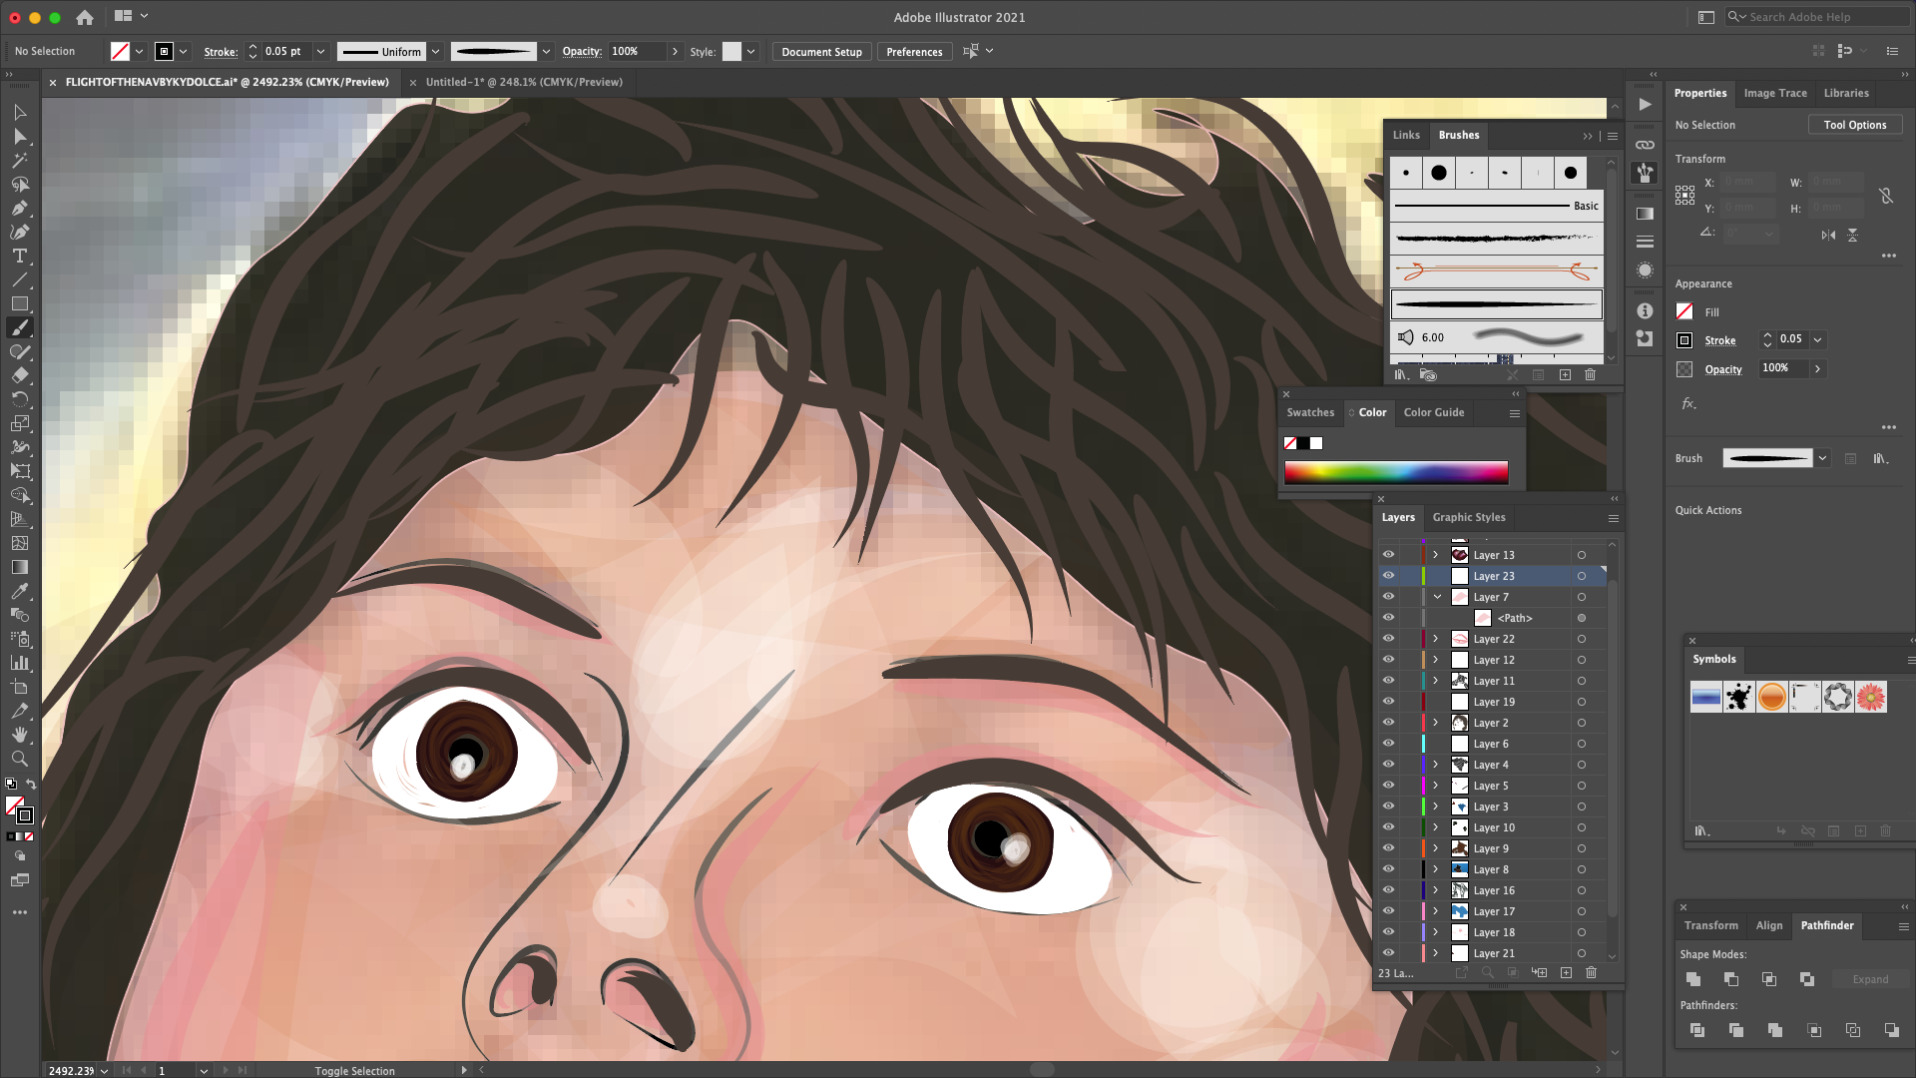
Task: Select the Pen tool
Action: tap(19, 209)
